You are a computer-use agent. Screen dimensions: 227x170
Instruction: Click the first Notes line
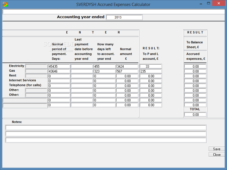[106, 127]
